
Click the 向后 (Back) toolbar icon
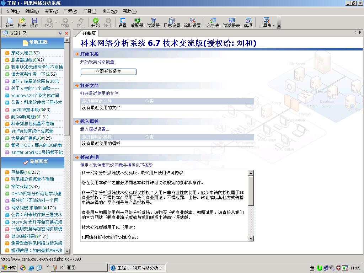click(49, 22)
